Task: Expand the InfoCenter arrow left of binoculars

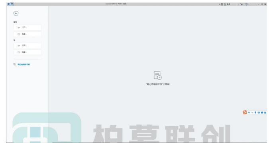Action: tap(220, 4)
